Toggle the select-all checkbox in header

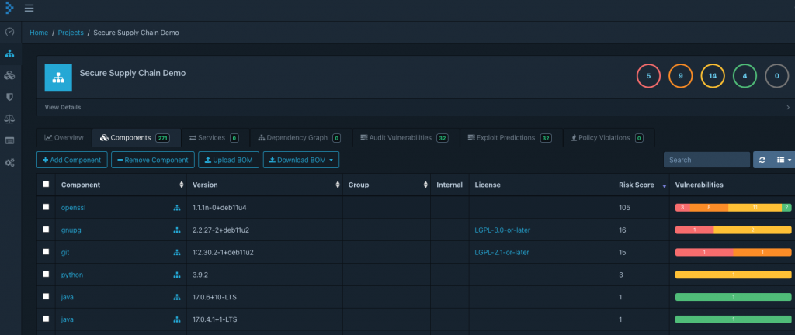46,185
